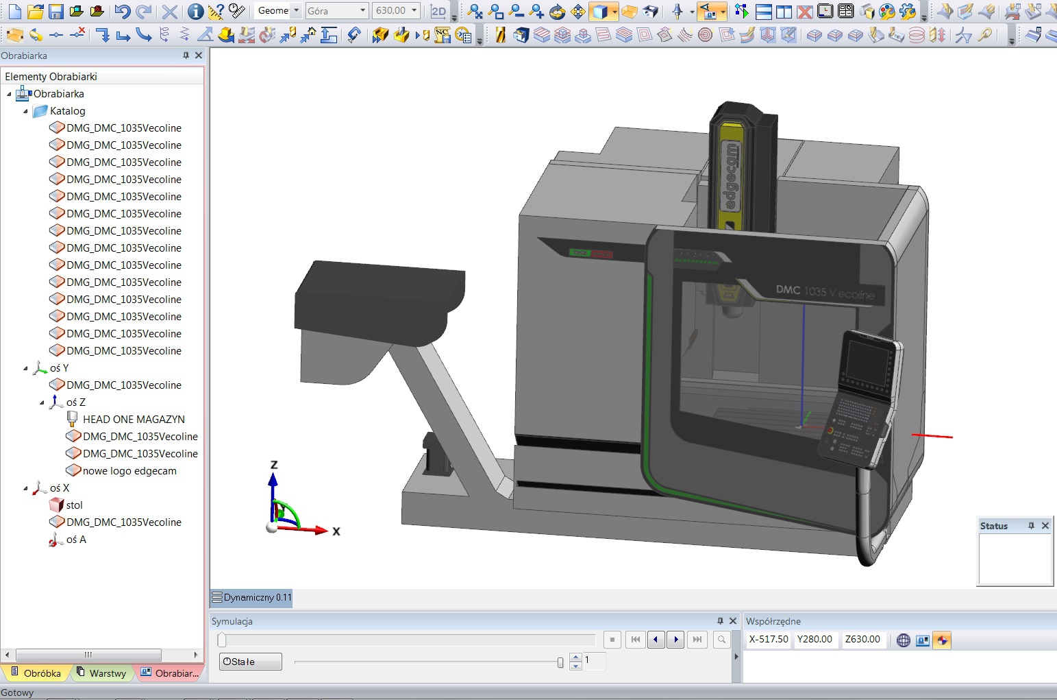Collapse the Katalog folder node
Screen dimensions: 1057x700
point(25,111)
